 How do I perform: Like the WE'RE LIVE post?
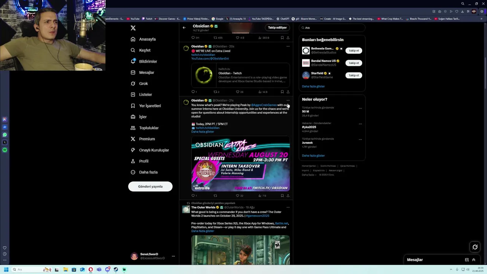(239, 92)
